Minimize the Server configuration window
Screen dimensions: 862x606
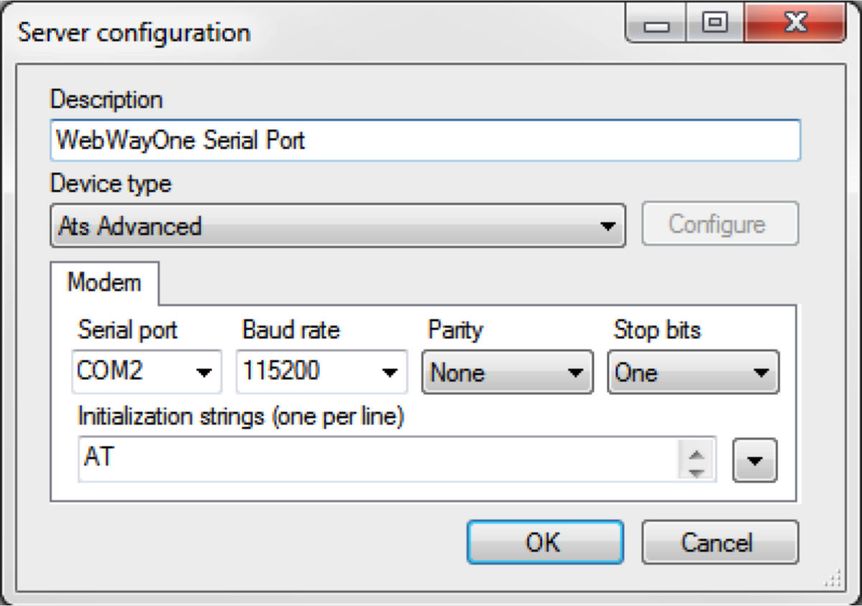(x=657, y=25)
